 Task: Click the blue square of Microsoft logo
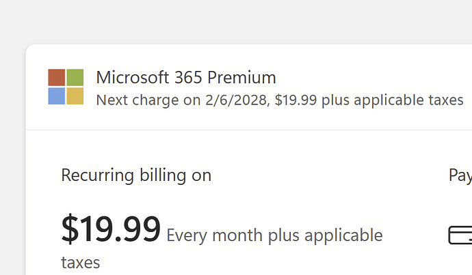tap(57, 96)
